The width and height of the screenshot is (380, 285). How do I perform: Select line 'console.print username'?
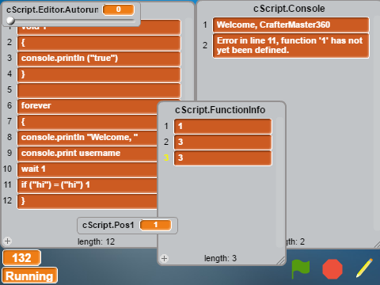[87, 154]
